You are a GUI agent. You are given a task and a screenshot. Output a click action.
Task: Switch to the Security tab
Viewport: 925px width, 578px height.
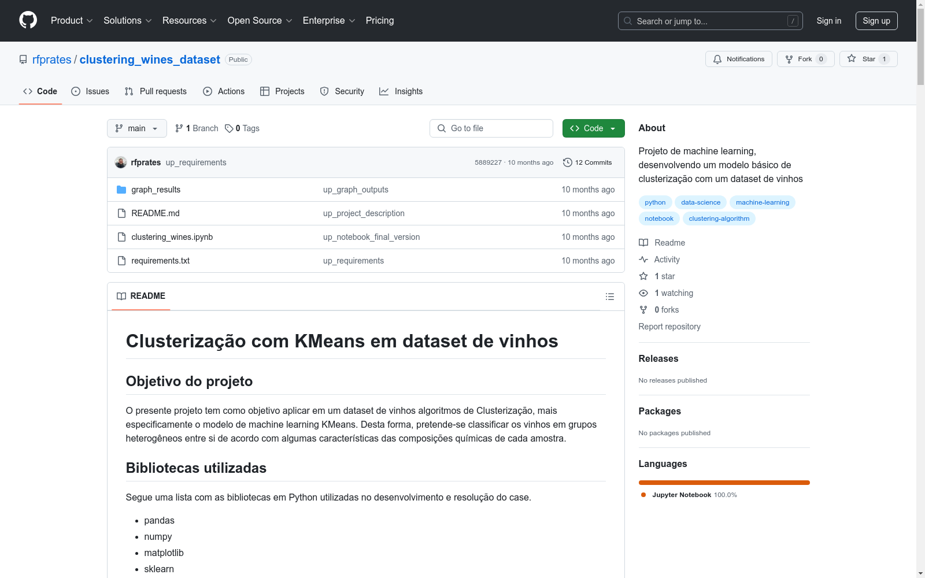tap(342, 91)
